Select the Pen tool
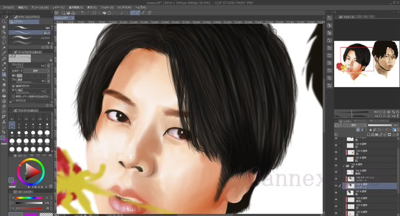The width and height of the screenshot is (400, 216). 4,59
